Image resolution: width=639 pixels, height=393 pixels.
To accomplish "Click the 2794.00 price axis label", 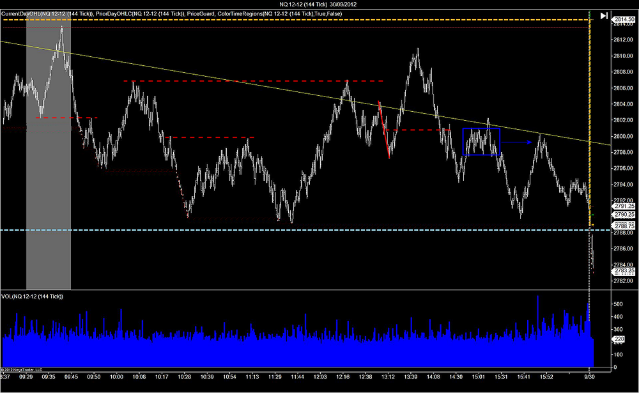I will point(623,184).
